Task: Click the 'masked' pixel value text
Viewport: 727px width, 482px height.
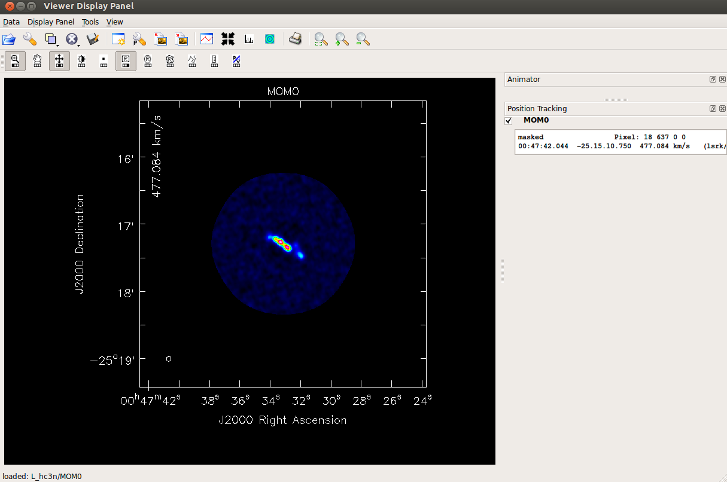Action: [x=530, y=137]
